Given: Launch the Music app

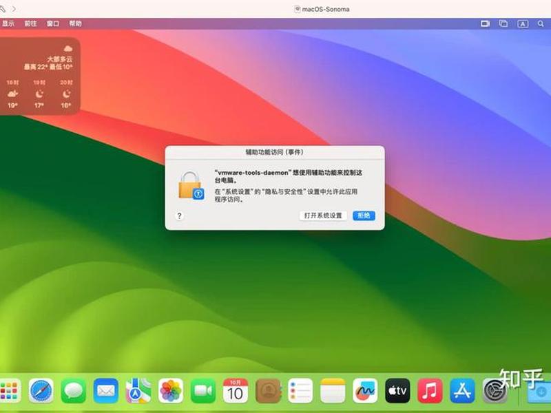Looking at the screenshot, I should pos(430,390).
